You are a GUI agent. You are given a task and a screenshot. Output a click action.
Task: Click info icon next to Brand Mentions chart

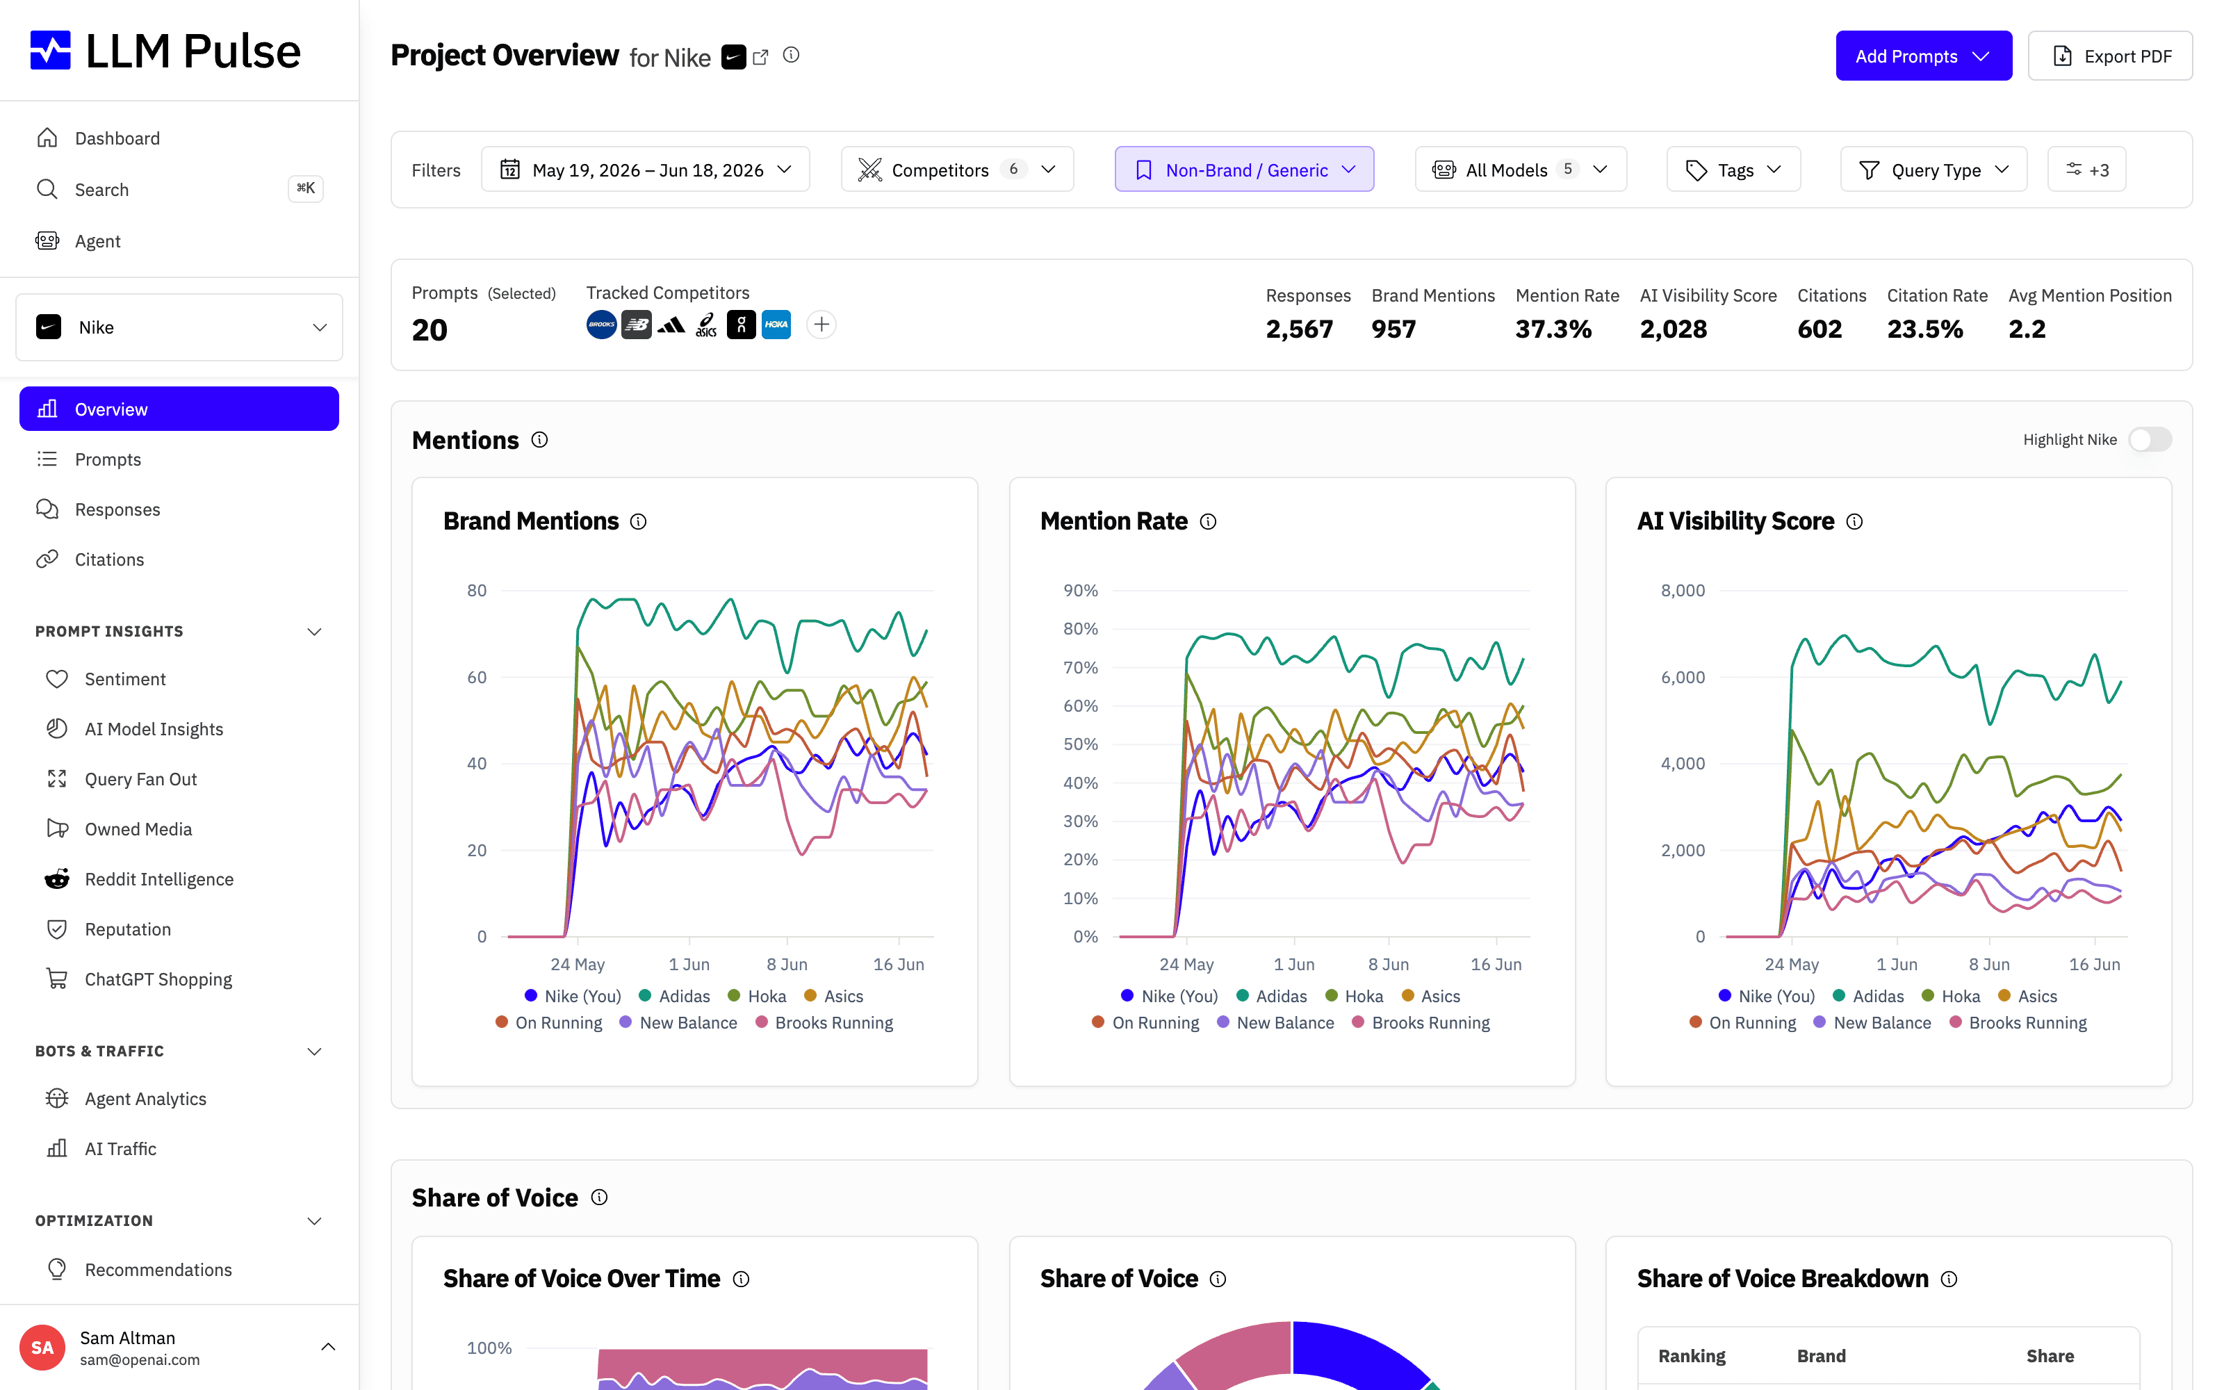tap(639, 522)
